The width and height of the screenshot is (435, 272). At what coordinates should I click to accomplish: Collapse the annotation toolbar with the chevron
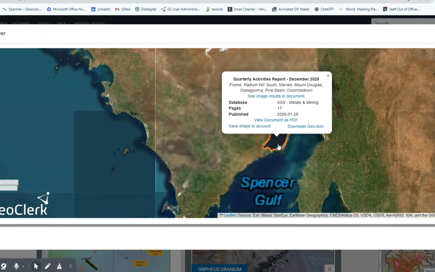pyautogui.click(x=70, y=266)
